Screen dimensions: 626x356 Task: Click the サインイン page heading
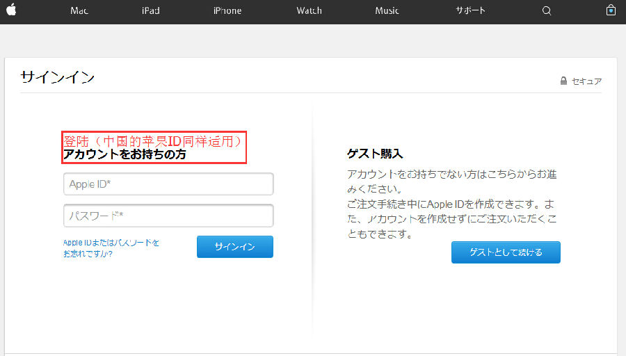(x=58, y=77)
